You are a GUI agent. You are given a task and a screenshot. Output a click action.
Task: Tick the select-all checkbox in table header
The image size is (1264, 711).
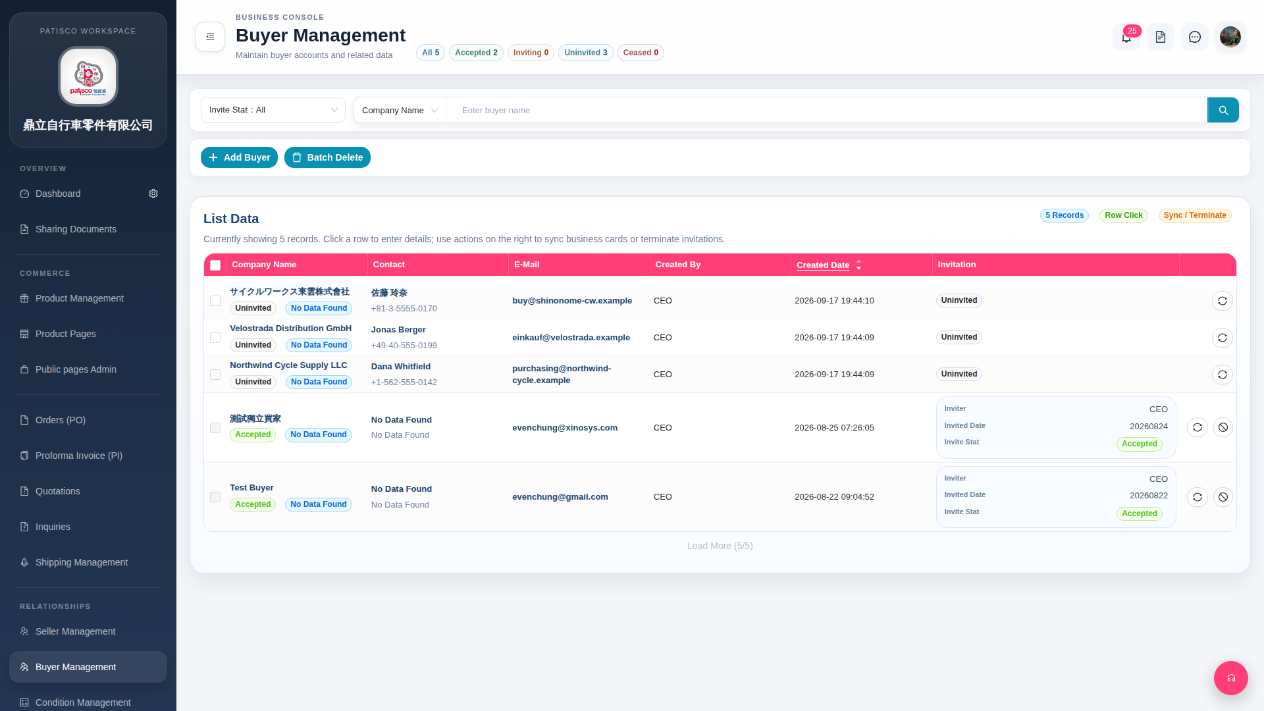point(215,265)
